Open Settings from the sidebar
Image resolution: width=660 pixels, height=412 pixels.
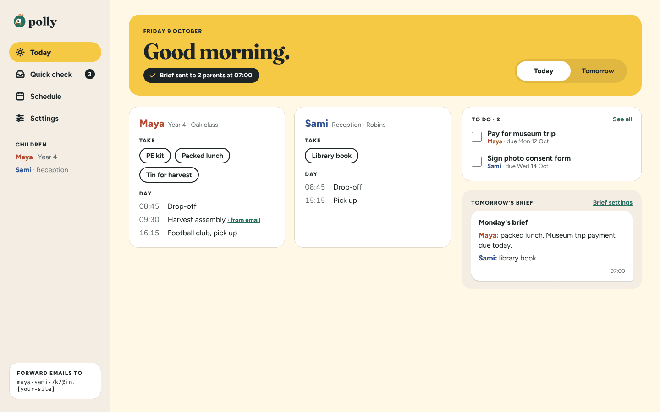click(55, 118)
